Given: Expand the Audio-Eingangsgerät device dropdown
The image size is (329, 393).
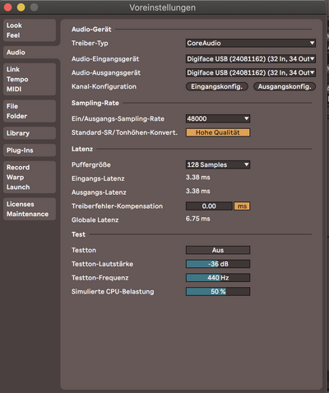Looking at the screenshot, I should click(251, 59).
